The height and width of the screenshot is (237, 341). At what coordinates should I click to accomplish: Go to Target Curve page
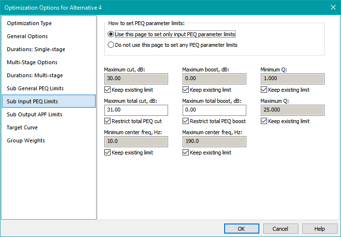[x=49, y=127]
